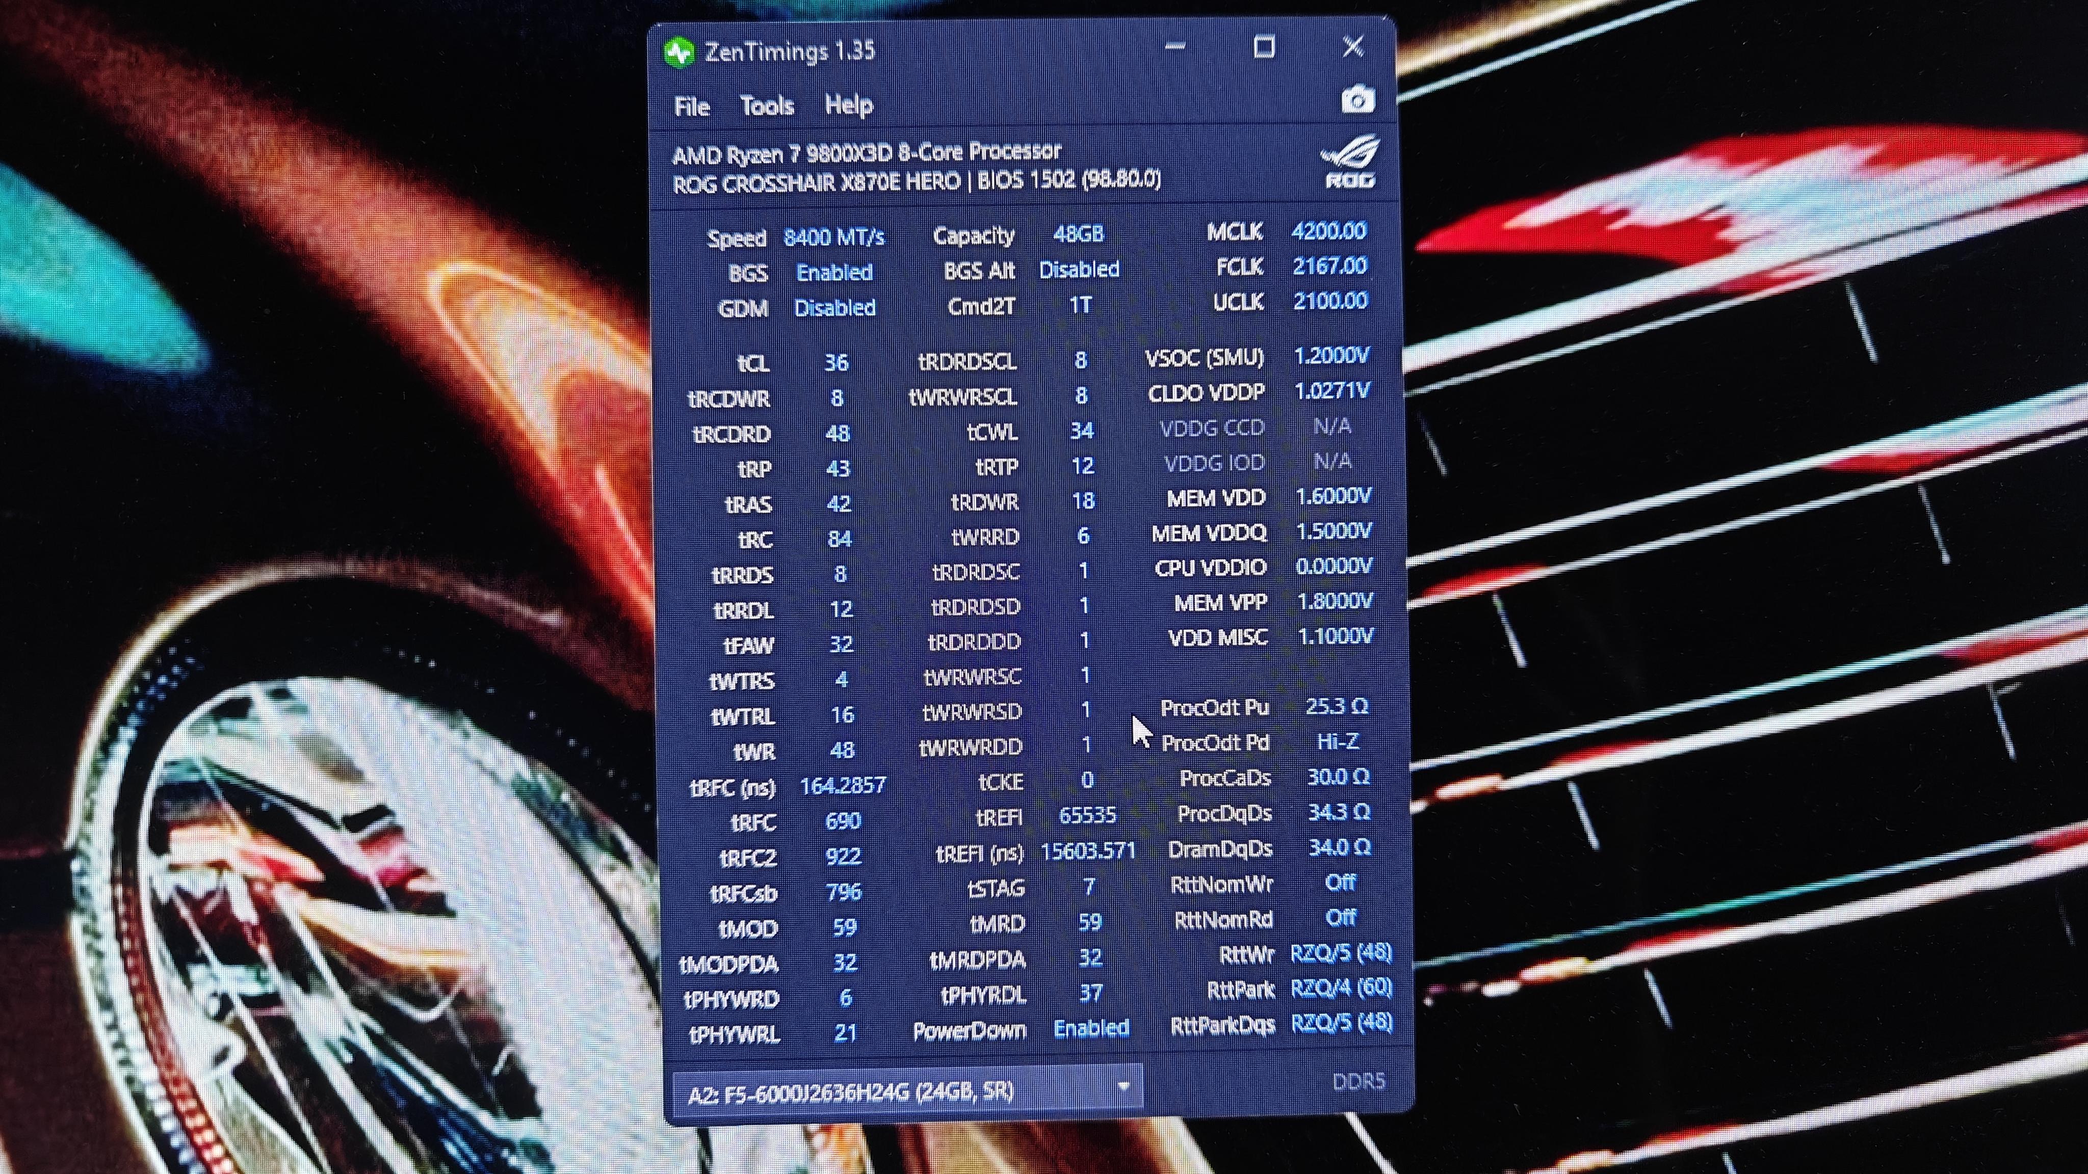
Task: Click the PowerDown Enabled value
Action: pyautogui.click(x=1091, y=1028)
